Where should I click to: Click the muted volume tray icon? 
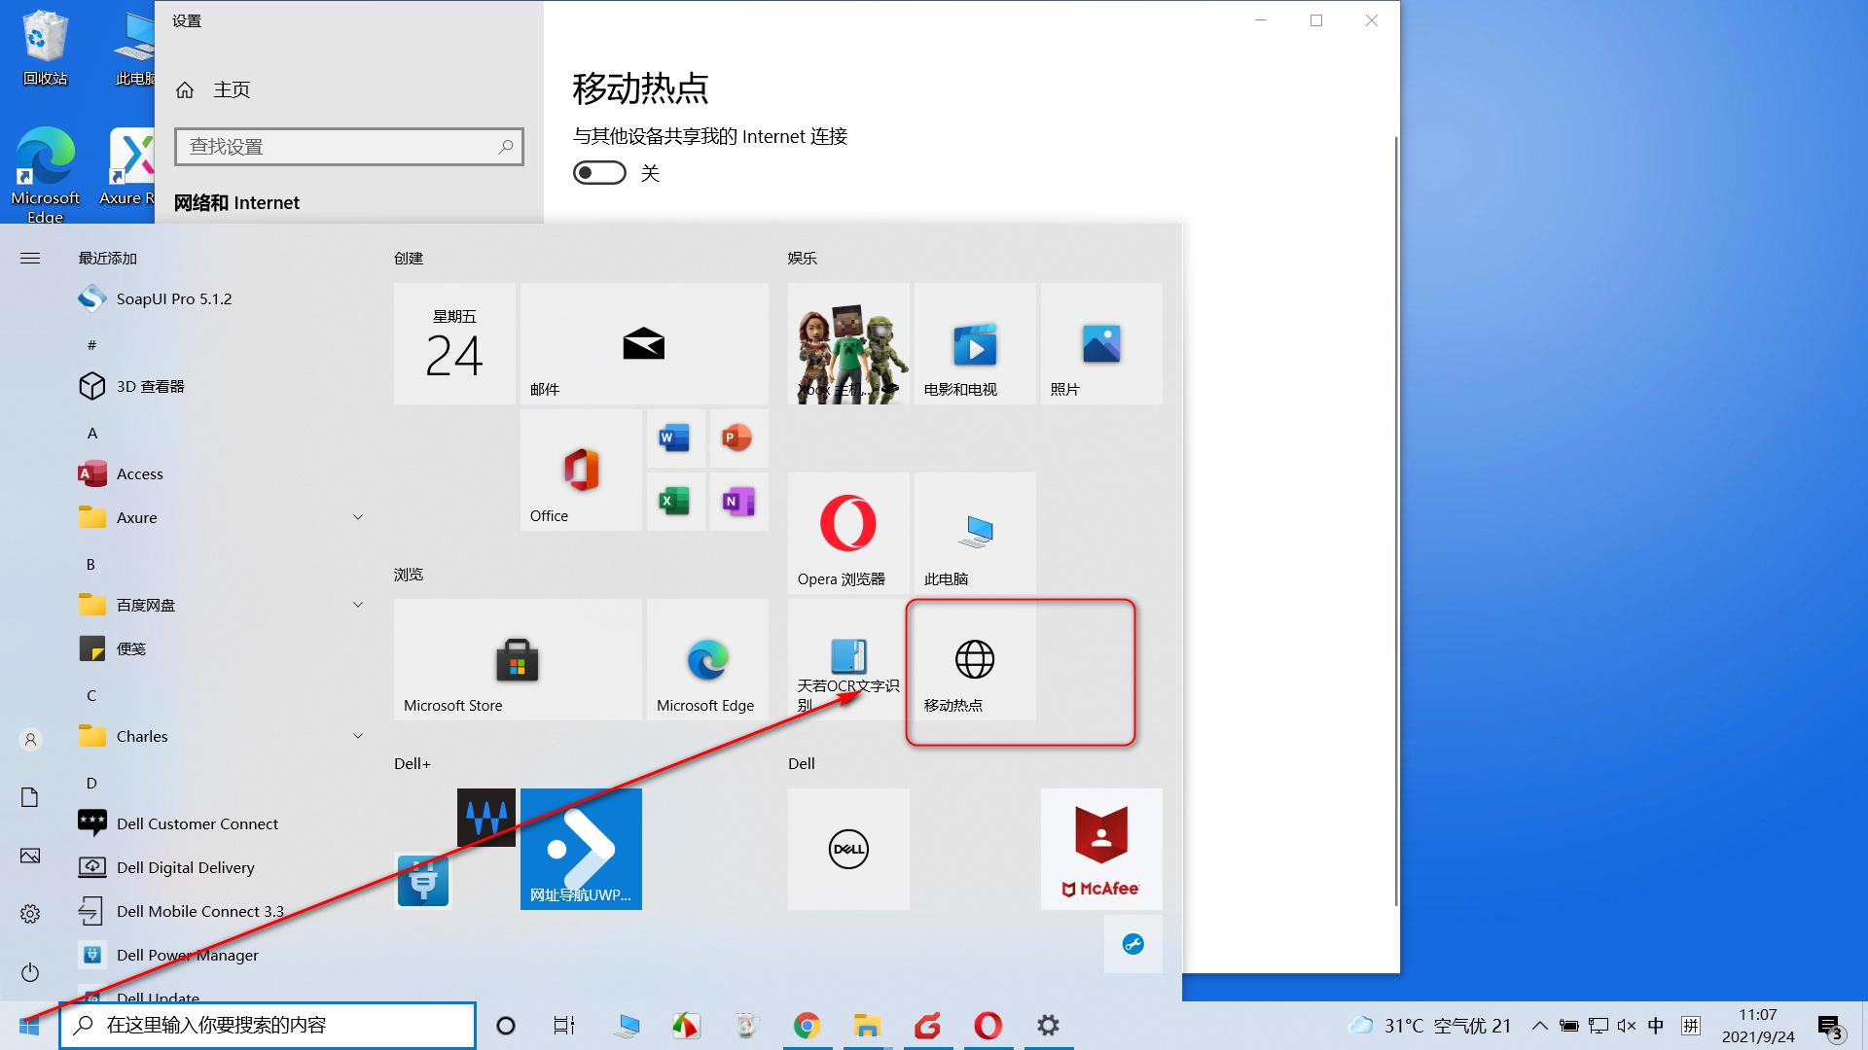(x=1627, y=1026)
